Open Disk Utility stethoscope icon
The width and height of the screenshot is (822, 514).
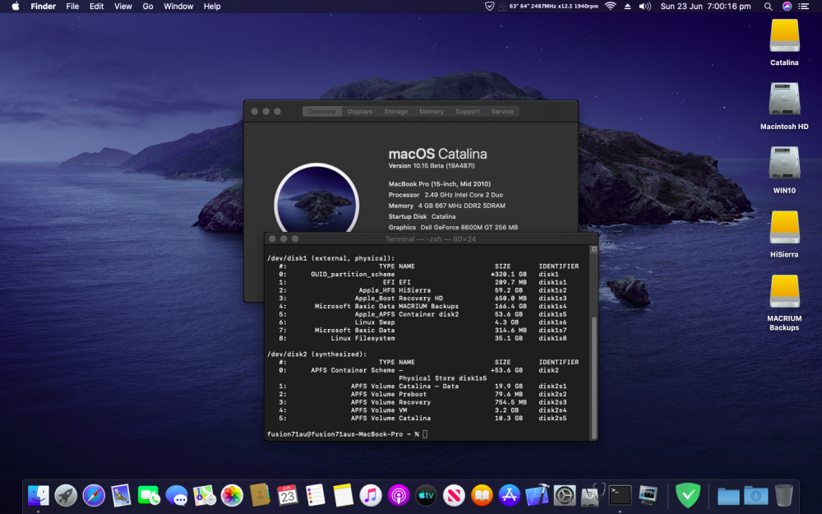593,495
